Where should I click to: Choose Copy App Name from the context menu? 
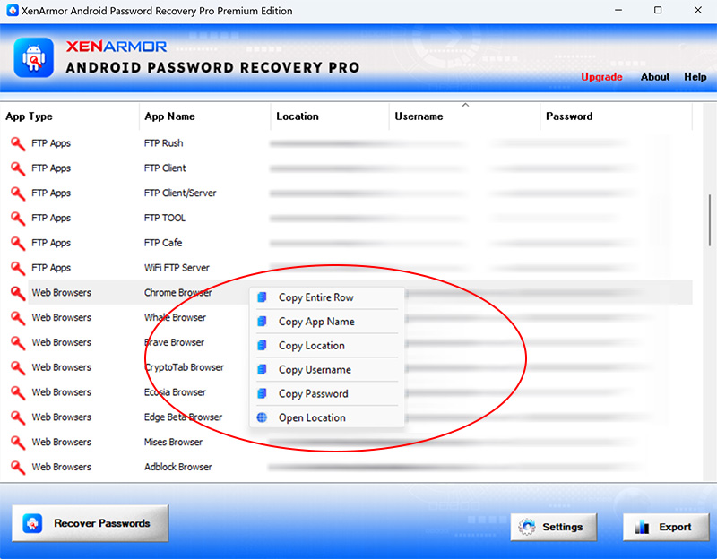pos(327,322)
